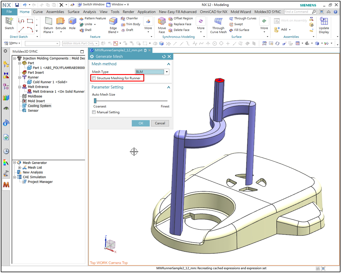Open the Moldex3D SYNC ribbon tab
The height and width of the screenshot is (273, 341).
click(x=268, y=12)
